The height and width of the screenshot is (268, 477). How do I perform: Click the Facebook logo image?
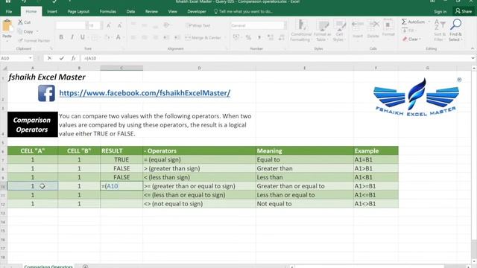pos(46,93)
